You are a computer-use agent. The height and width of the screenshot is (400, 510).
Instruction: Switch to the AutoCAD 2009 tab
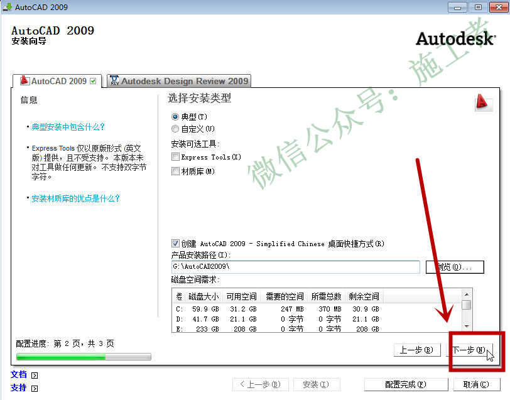(58, 81)
